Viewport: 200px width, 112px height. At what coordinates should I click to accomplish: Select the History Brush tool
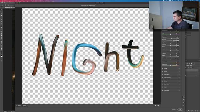[x=2, y=30]
